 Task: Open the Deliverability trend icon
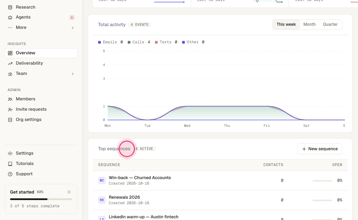click(x=10, y=63)
